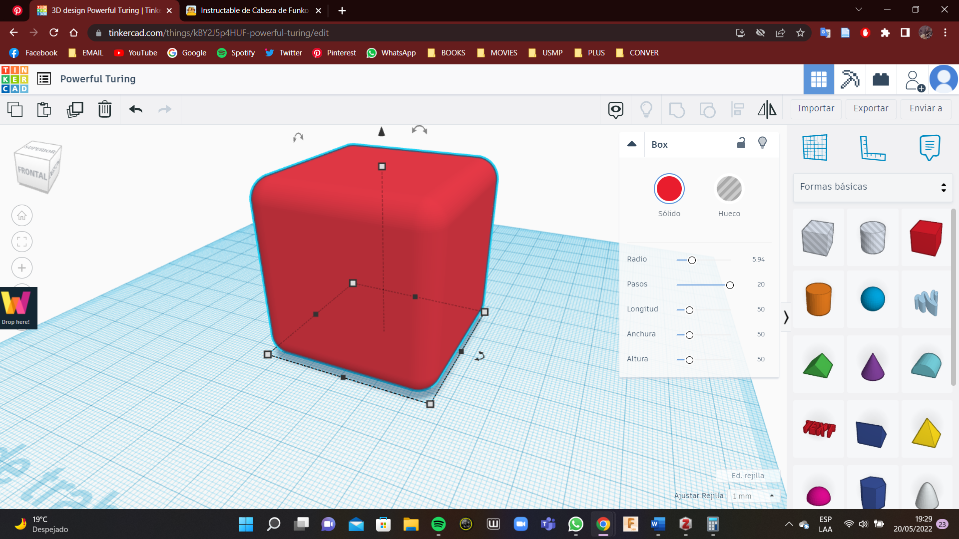Open the Blocks pickaxe mode
The image size is (959, 539).
(850, 79)
